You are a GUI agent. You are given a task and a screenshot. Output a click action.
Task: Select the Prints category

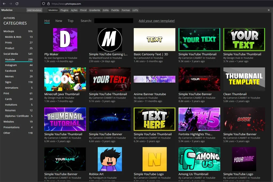(x=19, y=42)
